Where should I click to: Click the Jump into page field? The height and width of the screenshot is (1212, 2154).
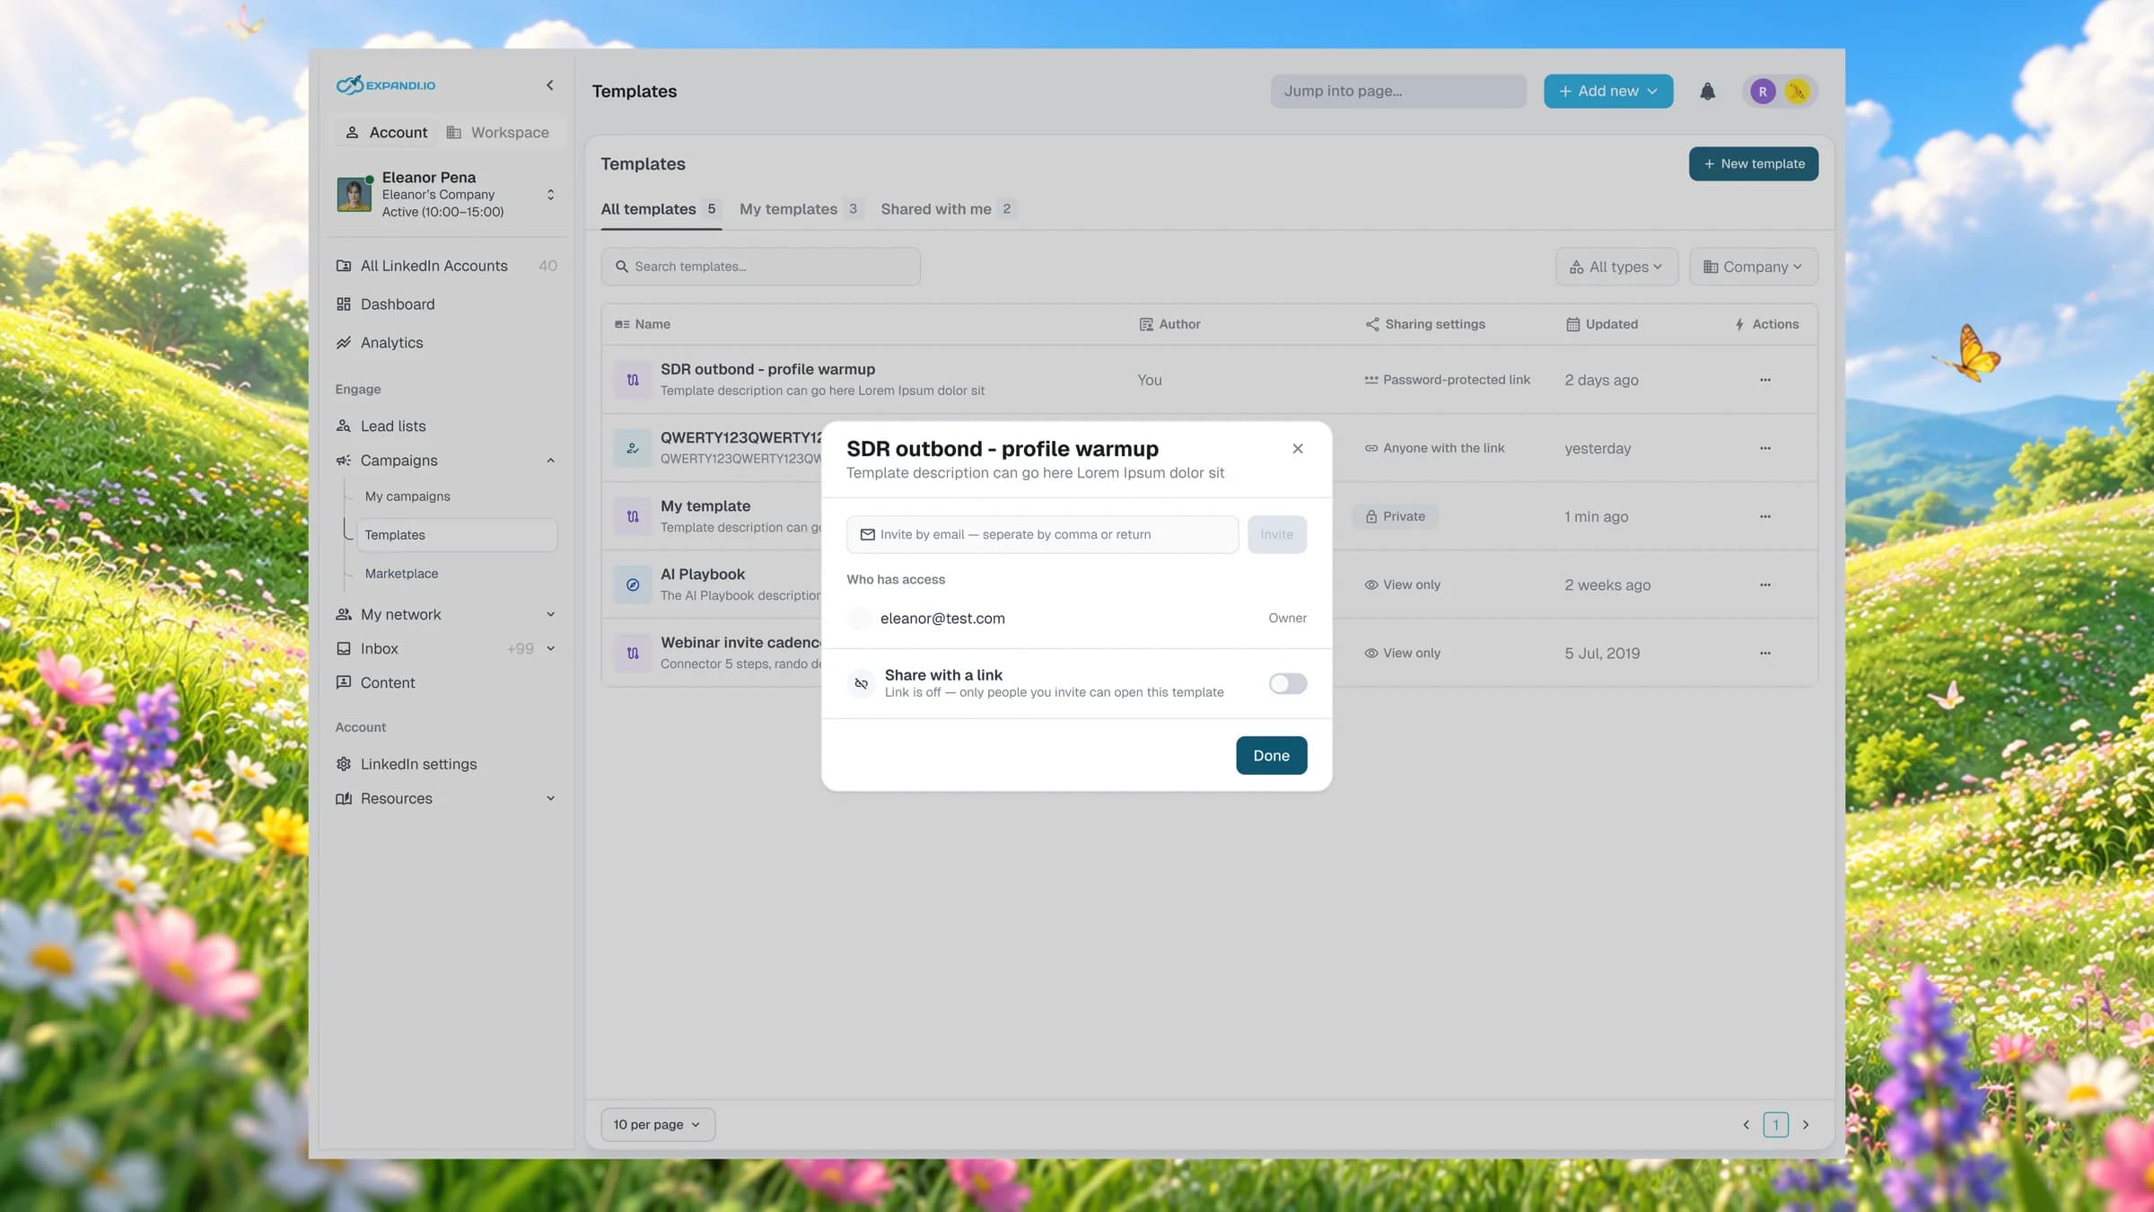[1397, 92]
